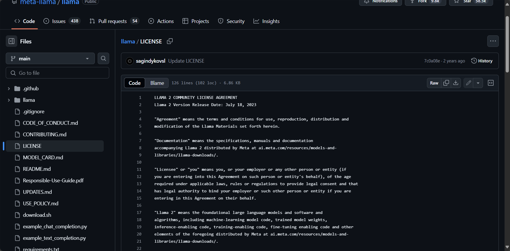The image size is (510, 251).
Task: Open the Projects tab
Action: click(x=196, y=21)
